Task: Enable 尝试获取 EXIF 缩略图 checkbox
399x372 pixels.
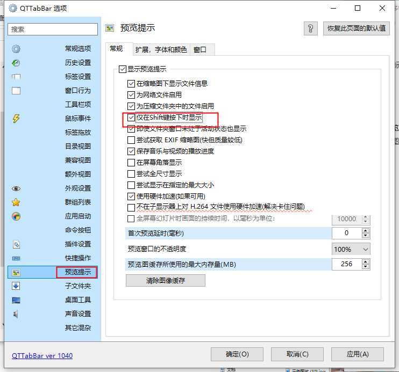Action: [x=131, y=140]
